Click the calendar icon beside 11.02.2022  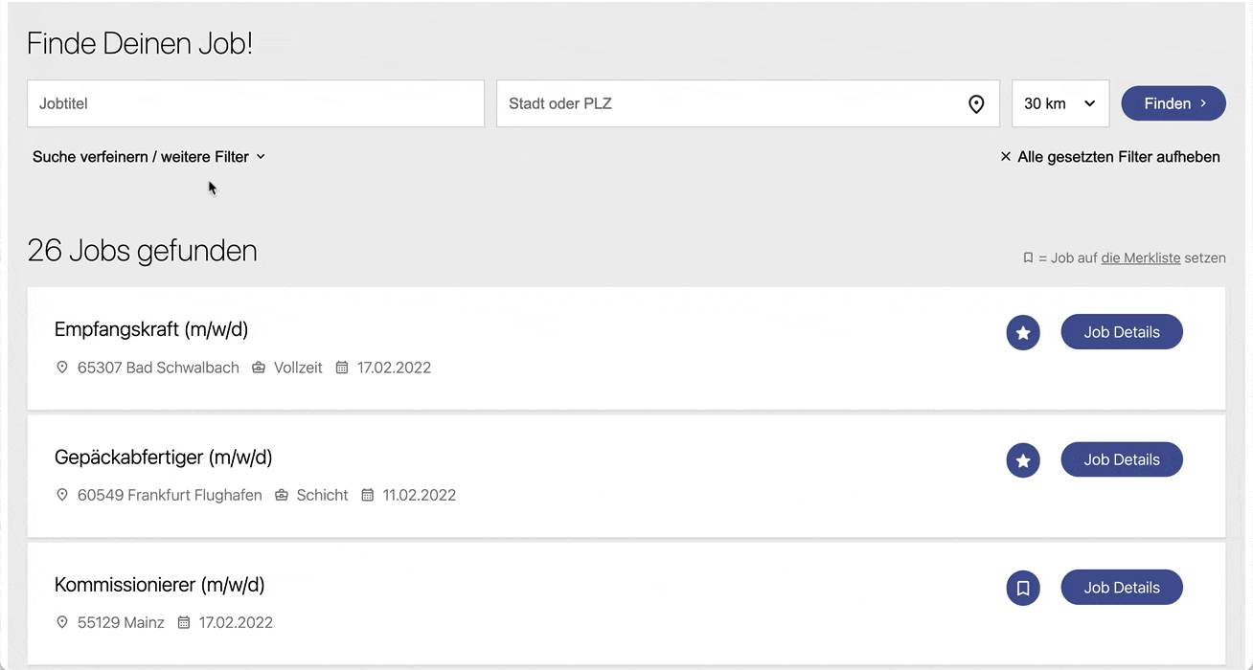(367, 495)
